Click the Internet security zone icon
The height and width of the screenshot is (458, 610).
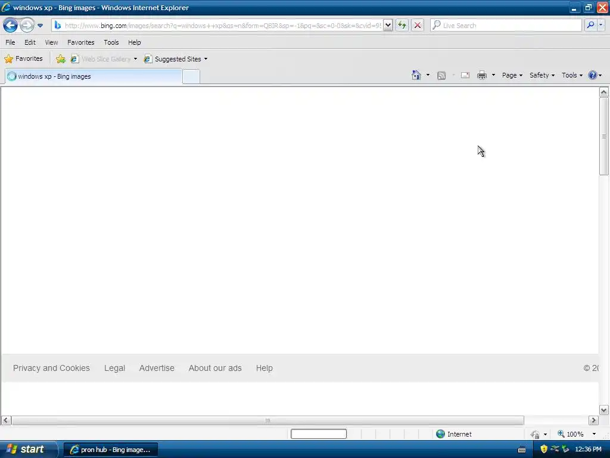[x=440, y=434]
